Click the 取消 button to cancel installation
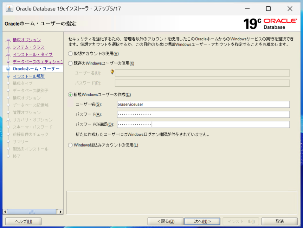Viewport: 303px width, 228px height. click(279, 221)
